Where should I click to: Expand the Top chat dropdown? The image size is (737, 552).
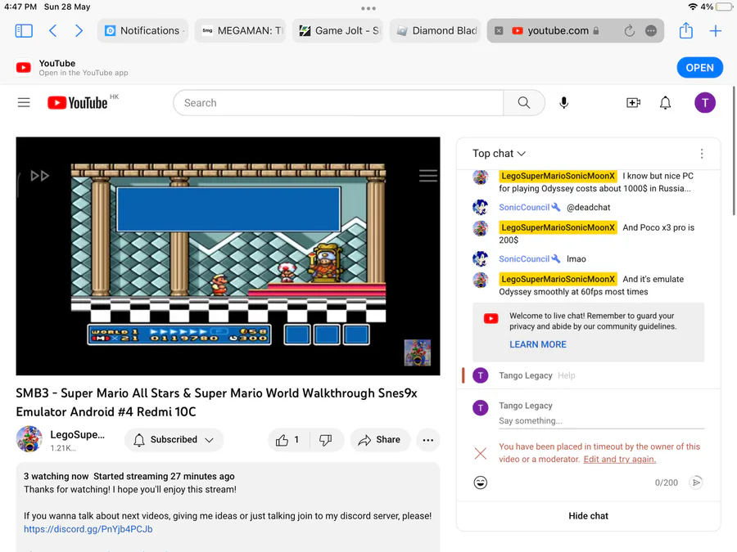point(500,154)
